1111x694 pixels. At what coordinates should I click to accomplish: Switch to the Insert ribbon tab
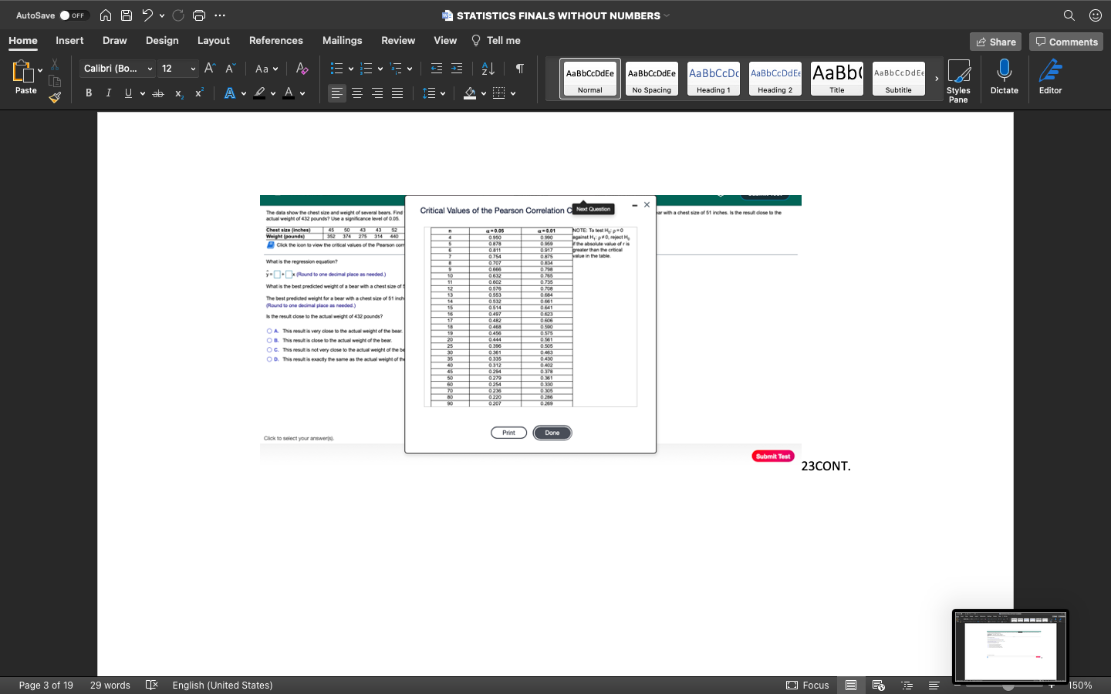(x=69, y=40)
